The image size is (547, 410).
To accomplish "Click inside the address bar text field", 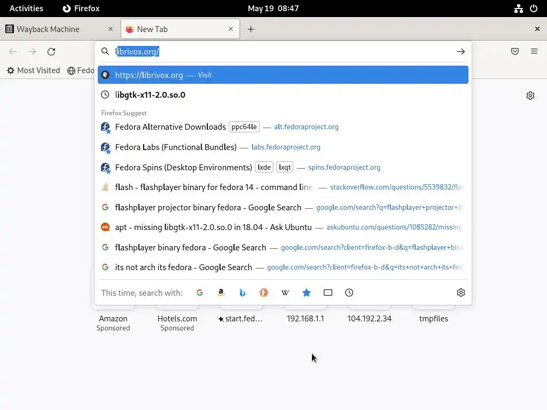I will pyautogui.click(x=283, y=52).
